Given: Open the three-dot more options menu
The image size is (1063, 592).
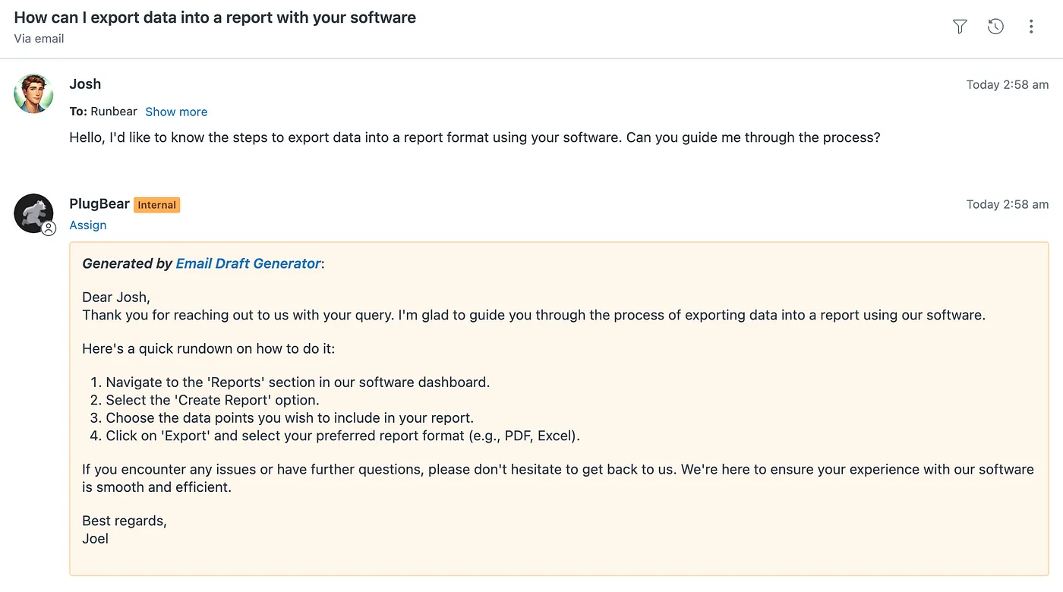Looking at the screenshot, I should click(x=1031, y=27).
